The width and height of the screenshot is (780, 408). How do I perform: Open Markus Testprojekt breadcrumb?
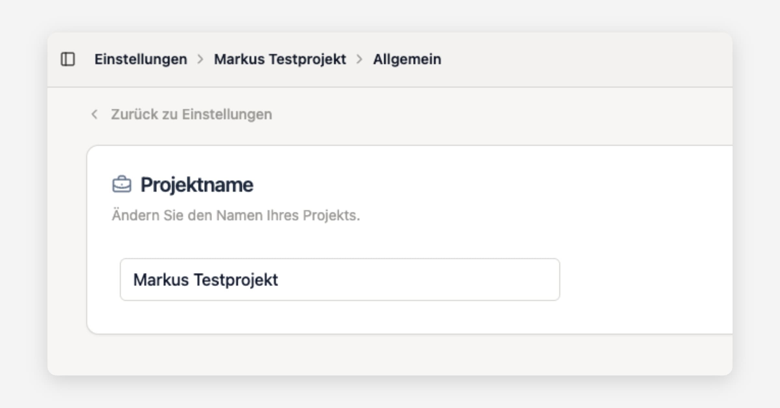pos(280,59)
